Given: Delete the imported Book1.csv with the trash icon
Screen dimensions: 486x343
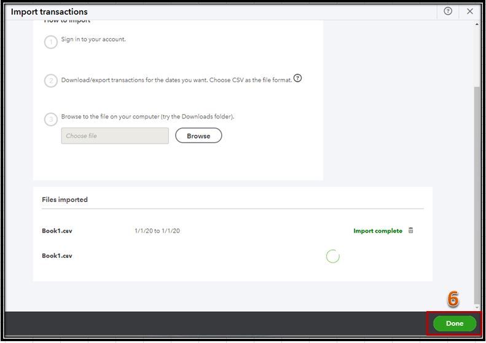Looking at the screenshot, I should coord(410,230).
